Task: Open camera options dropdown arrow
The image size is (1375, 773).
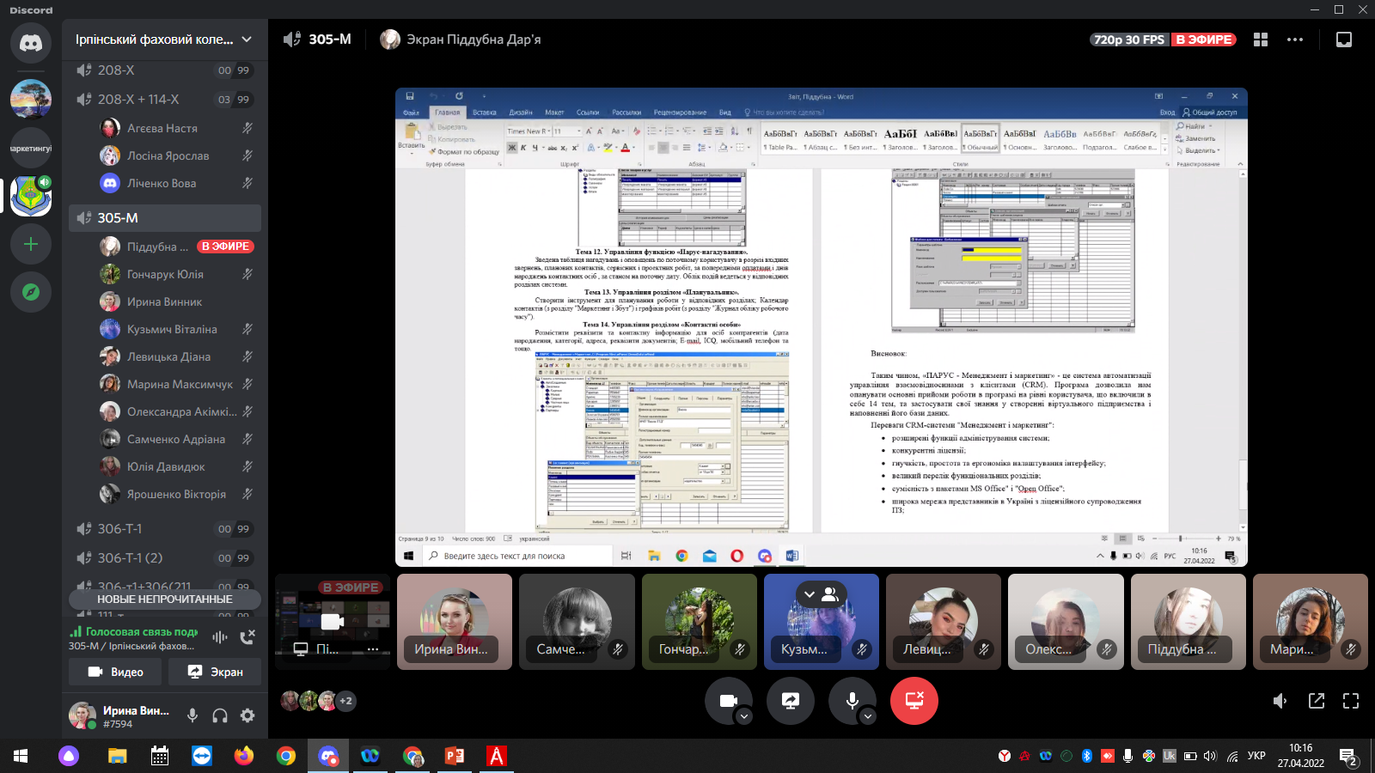Action: (744, 716)
